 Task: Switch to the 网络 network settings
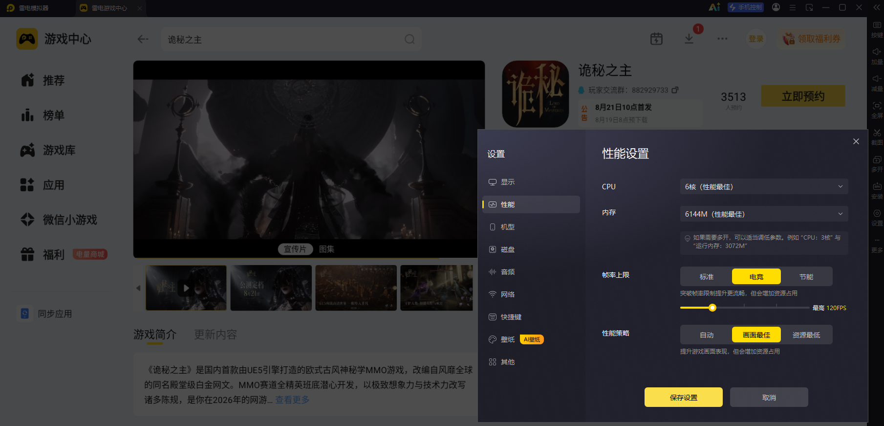click(531, 294)
